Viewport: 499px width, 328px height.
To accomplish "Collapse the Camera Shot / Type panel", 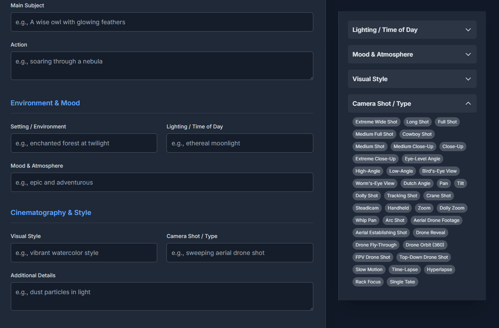I will 412,103.
